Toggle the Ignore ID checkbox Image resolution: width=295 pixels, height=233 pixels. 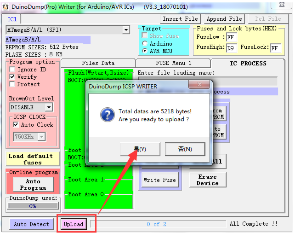(12, 70)
